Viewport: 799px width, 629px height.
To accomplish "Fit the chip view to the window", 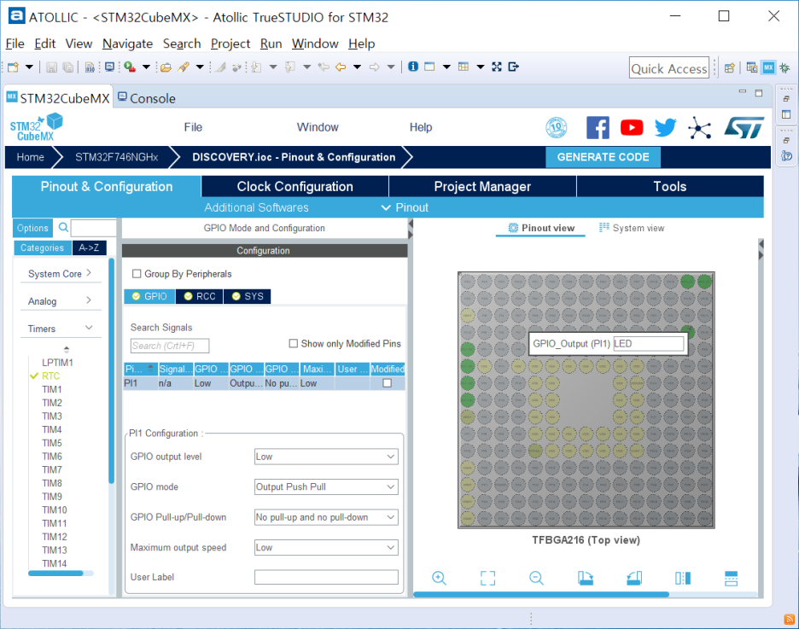I will (487, 578).
